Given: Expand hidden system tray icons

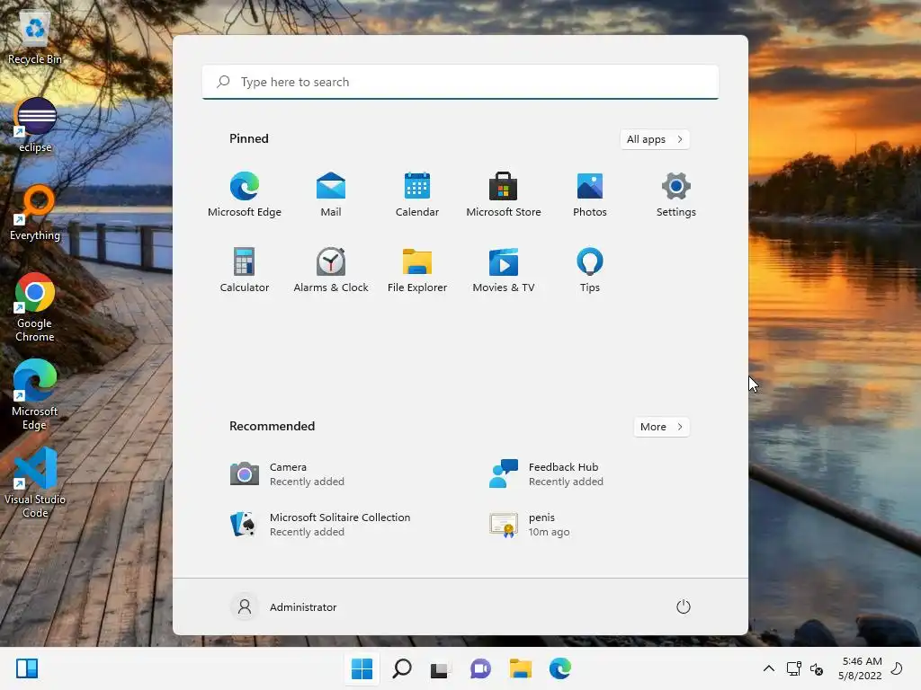Looking at the screenshot, I should coord(768,668).
